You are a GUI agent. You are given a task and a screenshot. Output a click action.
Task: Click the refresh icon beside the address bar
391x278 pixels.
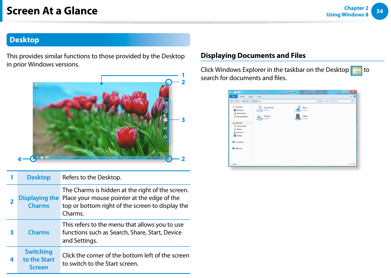coord(321,101)
